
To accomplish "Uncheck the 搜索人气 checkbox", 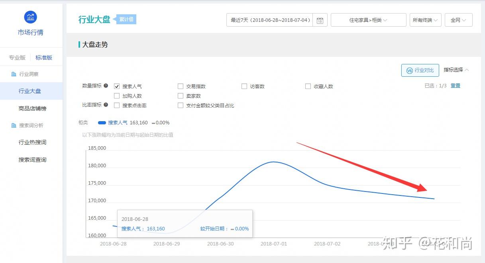I will tap(117, 86).
